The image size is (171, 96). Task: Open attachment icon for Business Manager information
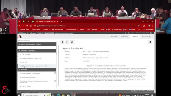click(x=55, y=81)
